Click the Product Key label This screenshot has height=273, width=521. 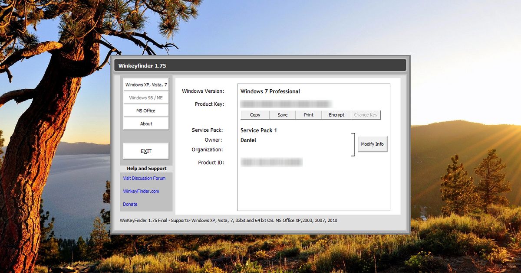pyautogui.click(x=209, y=104)
